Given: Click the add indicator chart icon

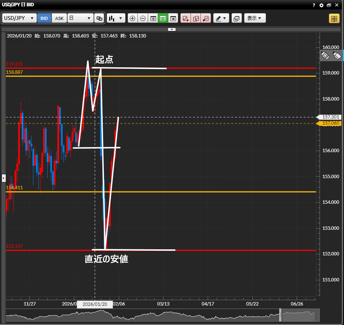Looking at the screenshot, I should (x=186, y=18).
